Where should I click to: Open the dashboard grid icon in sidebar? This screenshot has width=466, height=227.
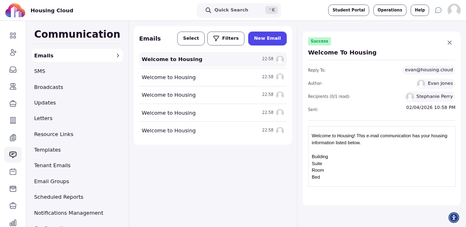point(13,36)
